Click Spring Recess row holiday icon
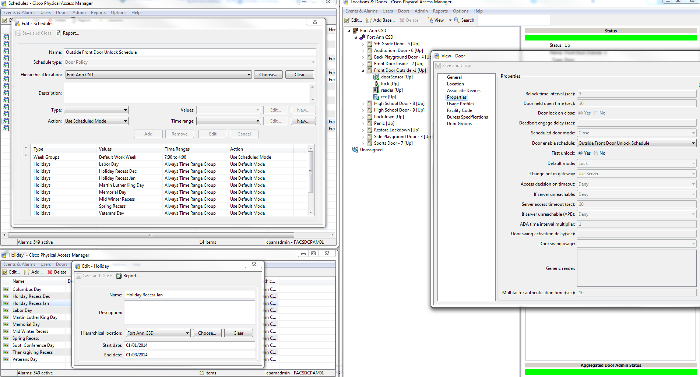Image resolution: width=700 pixels, height=377 pixels. [x=6, y=338]
